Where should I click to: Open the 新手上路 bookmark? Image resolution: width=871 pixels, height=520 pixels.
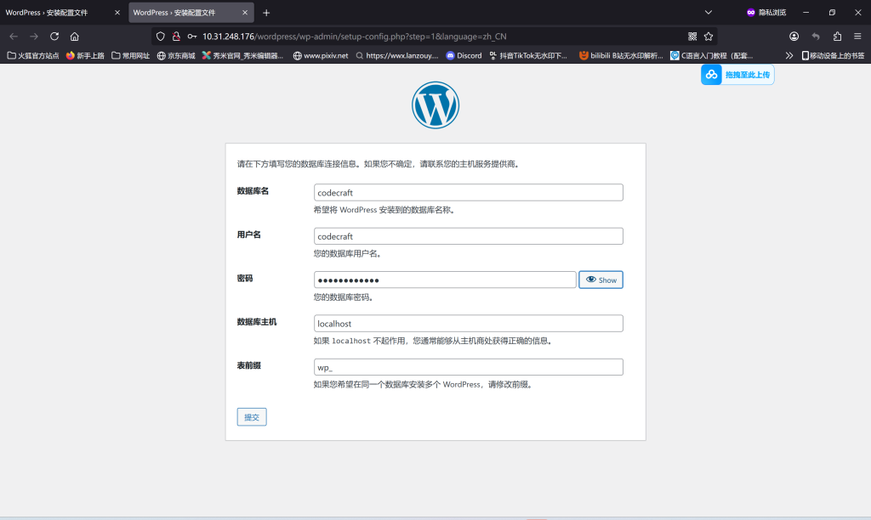click(x=85, y=55)
